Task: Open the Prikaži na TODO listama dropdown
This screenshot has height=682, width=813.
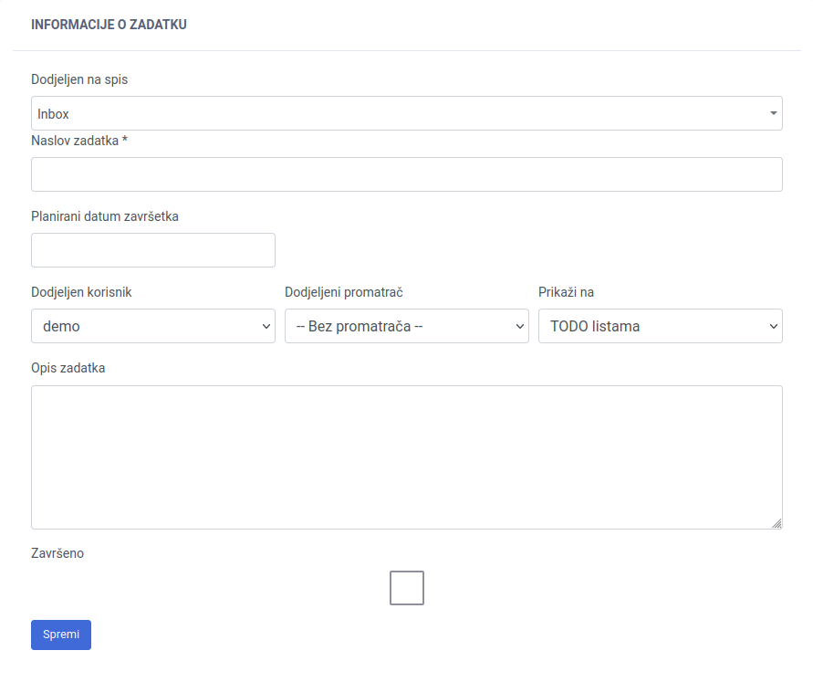Action: click(x=661, y=326)
